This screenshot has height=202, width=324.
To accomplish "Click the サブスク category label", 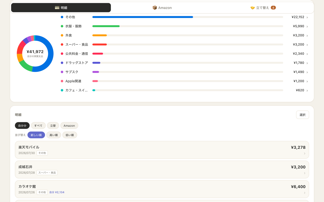I will point(72,72).
